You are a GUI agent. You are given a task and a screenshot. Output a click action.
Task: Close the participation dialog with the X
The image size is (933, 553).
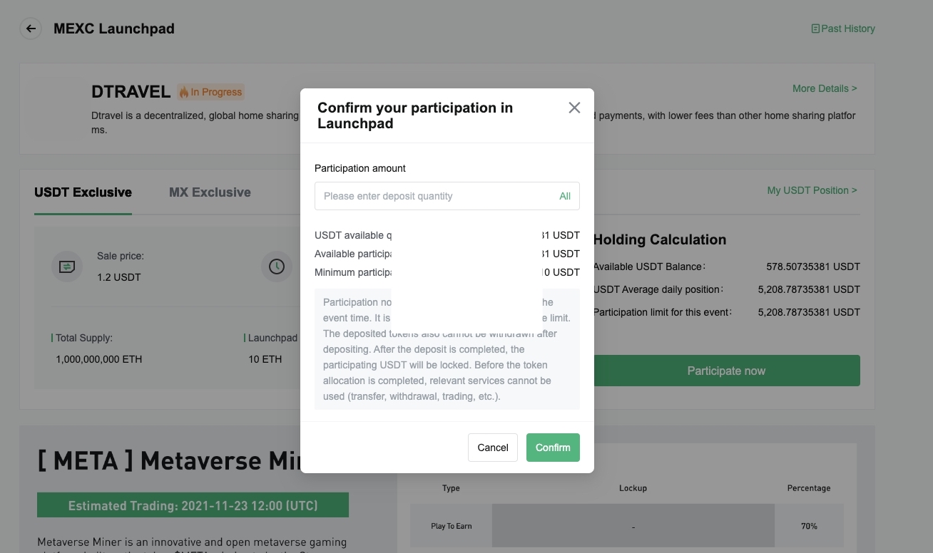[574, 108]
